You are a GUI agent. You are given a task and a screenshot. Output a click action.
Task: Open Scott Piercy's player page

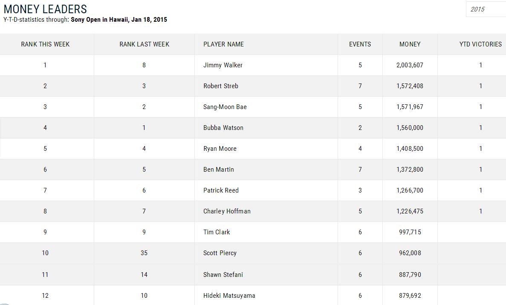220,253
